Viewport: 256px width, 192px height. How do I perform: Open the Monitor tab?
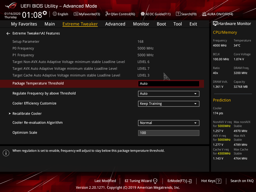pos(141,24)
